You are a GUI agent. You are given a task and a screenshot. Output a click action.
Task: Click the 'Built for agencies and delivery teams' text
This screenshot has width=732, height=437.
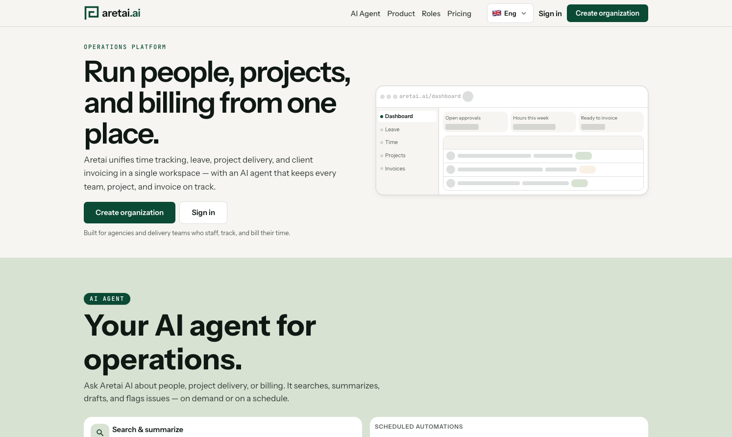click(x=187, y=233)
